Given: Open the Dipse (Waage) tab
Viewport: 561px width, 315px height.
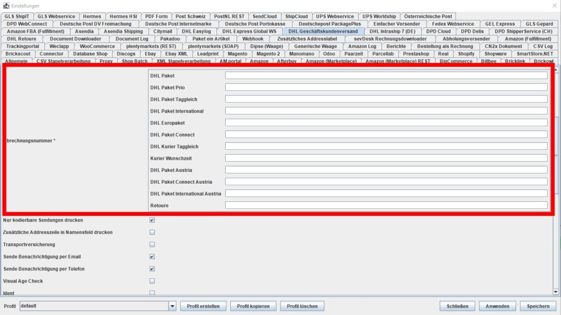Looking at the screenshot, I should point(267,46).
